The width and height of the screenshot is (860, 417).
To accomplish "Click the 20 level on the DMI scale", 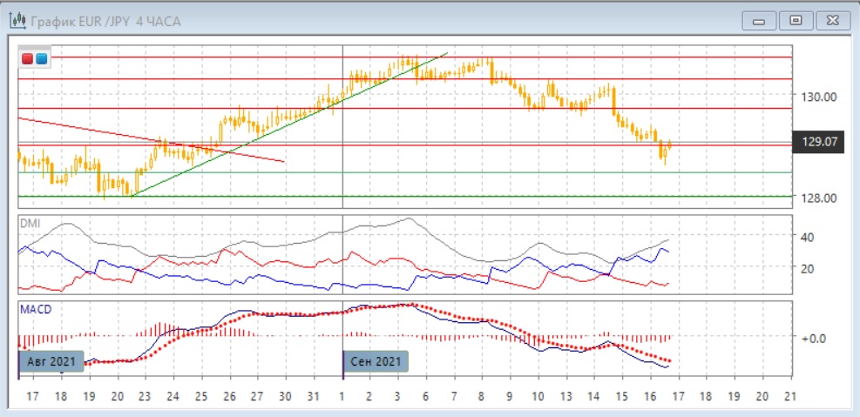I will (x=807, y=268).
